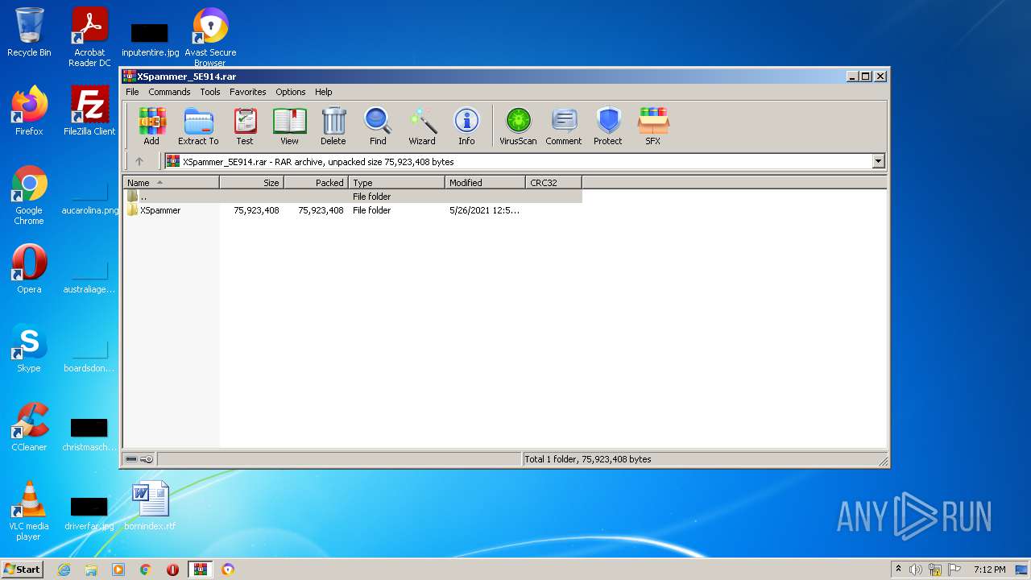
Task: Click the disk and key status bar icon
Action: [139, 459]
